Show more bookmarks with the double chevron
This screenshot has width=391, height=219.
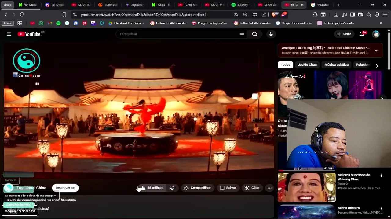click(381, 23)
